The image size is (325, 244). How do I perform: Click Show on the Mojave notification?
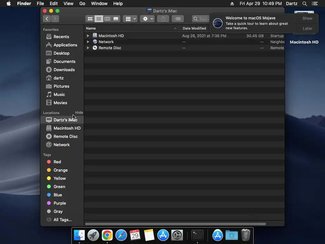pos(307,18)
